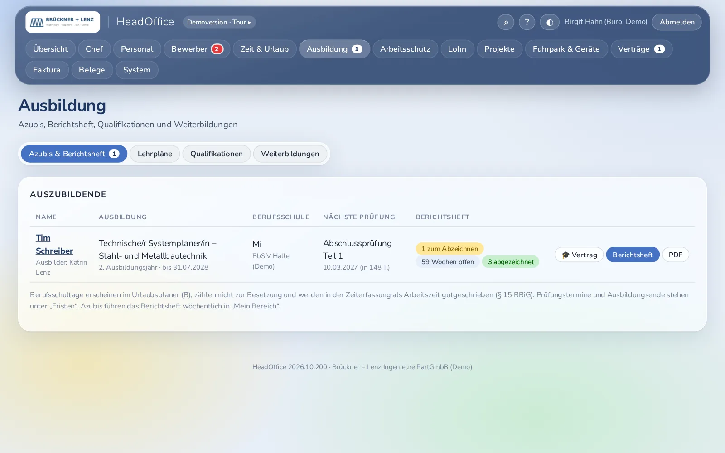Click the user name Birgit Hahn
The image size is (725, 453).
(x=606, y=22)
